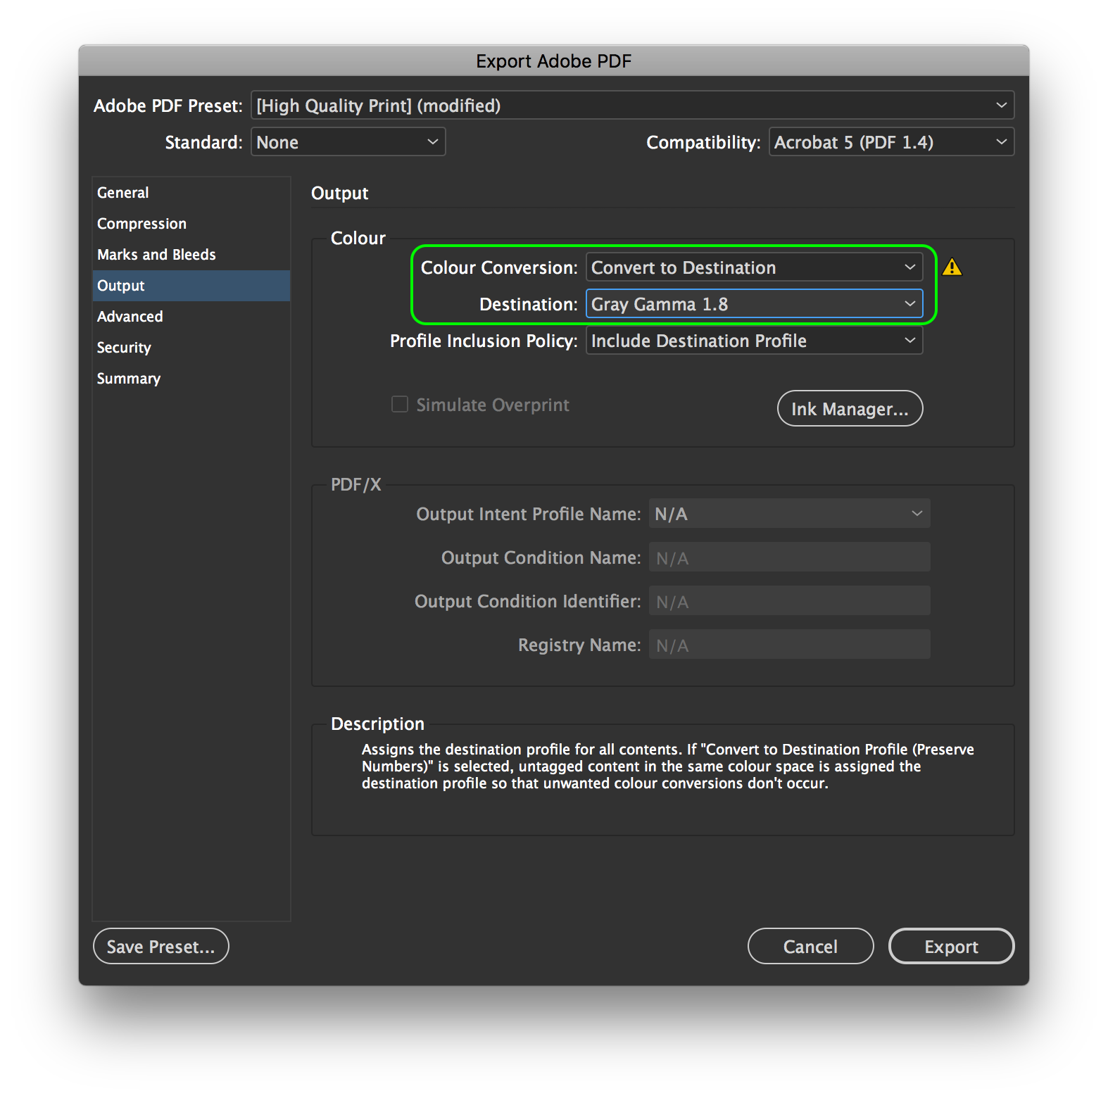Open the Profile Inclusion Policy dropdown
1108x1098 pixels.
coord(754,341)
